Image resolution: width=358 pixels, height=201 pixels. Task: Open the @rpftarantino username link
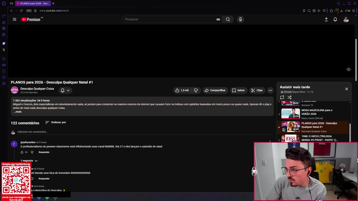point(28,142)
